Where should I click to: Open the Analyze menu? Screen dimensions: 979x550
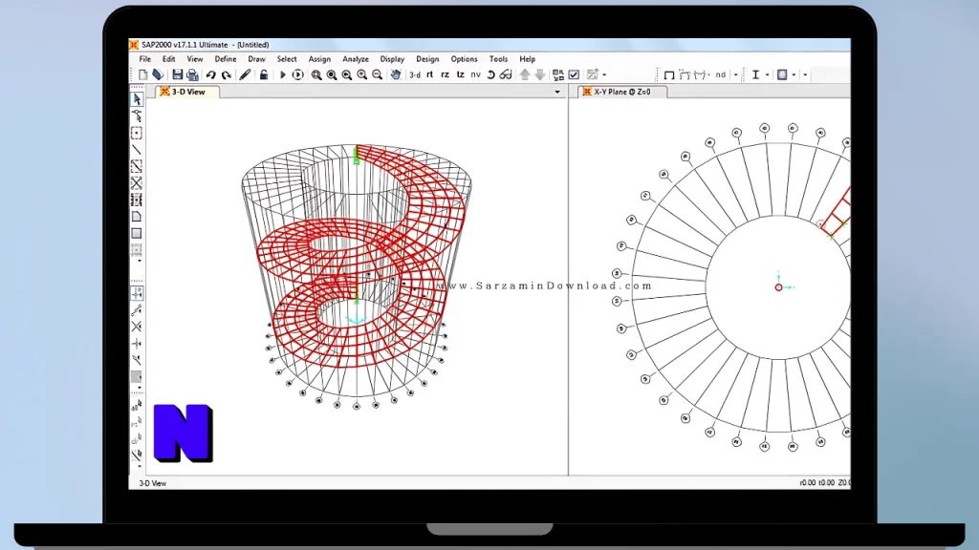coord(356,59)
